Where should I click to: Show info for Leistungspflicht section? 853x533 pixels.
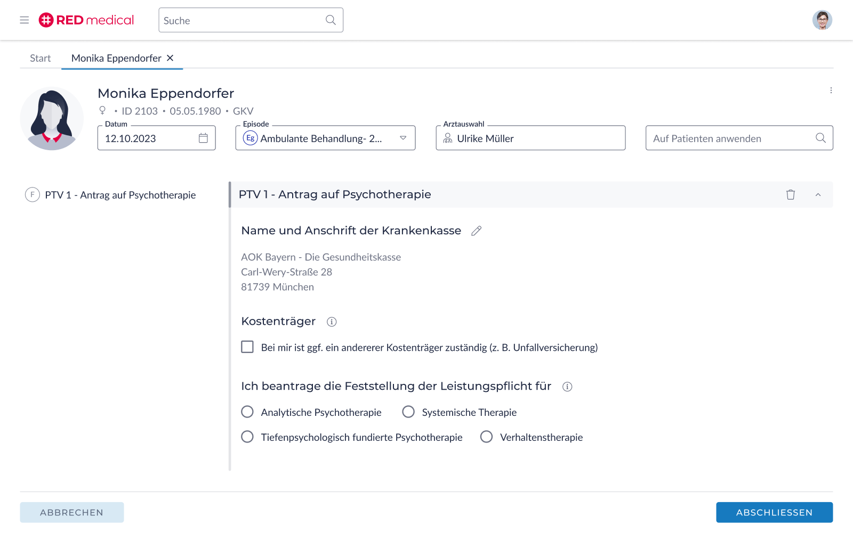click(567, 387)
